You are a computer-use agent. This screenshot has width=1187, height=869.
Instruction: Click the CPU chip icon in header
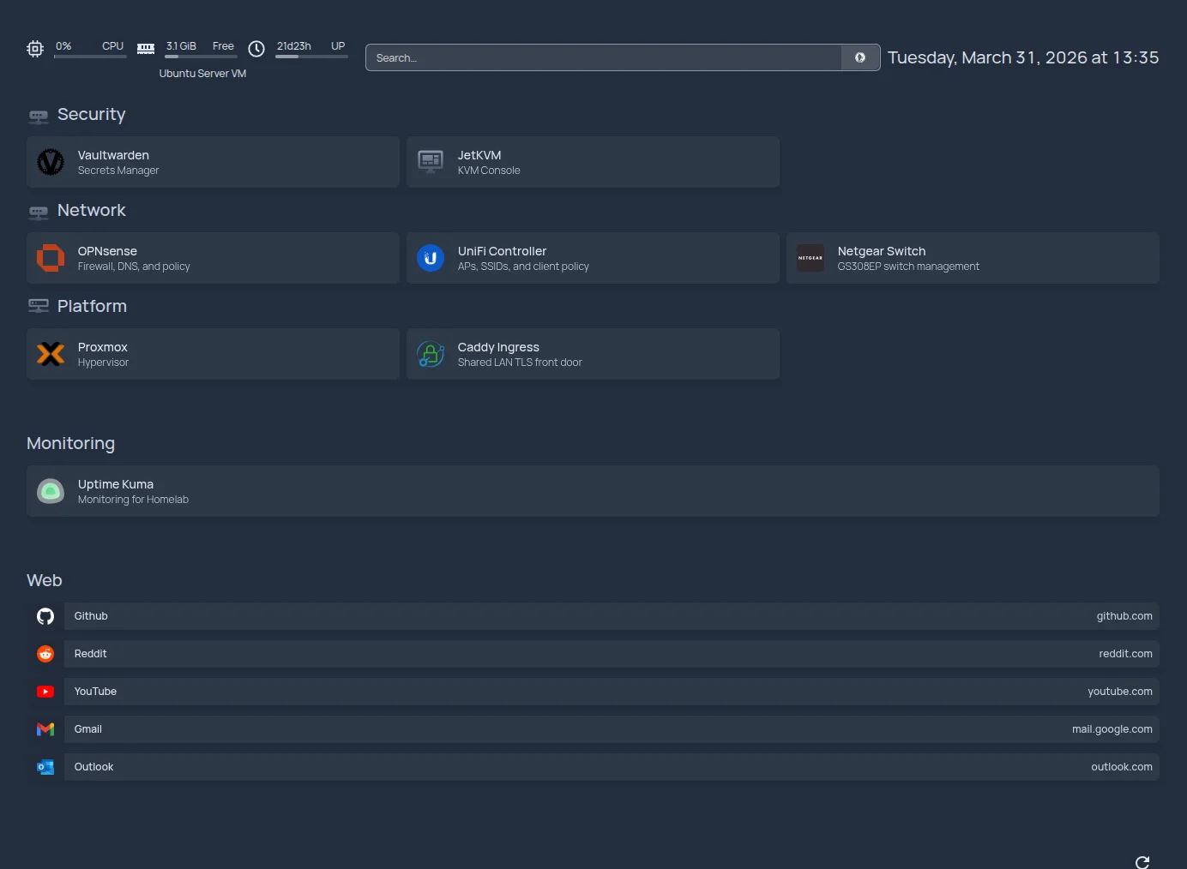point(34,49)
